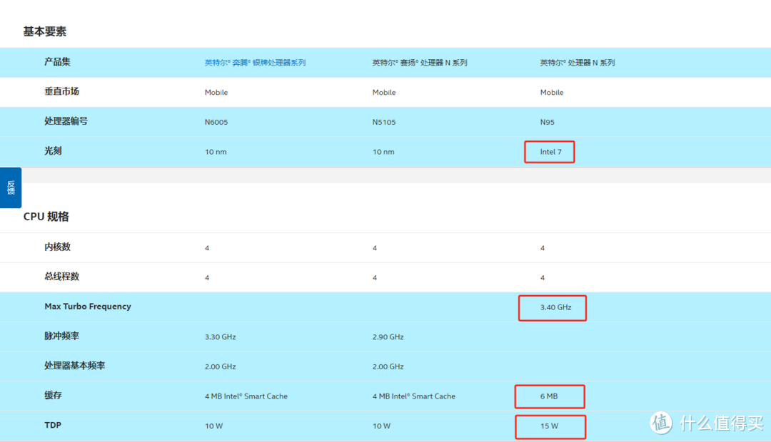Select N95's Mobile vertical market cell
Image resolution: width=771 pixels, height=442 pixels.
pos(552,93)
